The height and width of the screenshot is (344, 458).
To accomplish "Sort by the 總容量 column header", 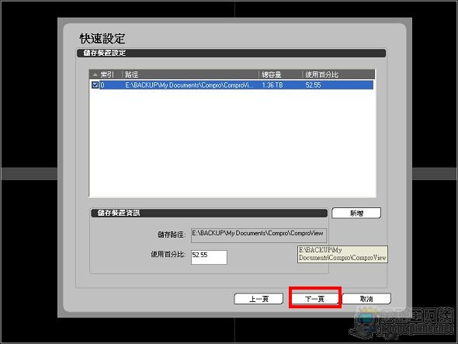I will [x=280, y=75].
